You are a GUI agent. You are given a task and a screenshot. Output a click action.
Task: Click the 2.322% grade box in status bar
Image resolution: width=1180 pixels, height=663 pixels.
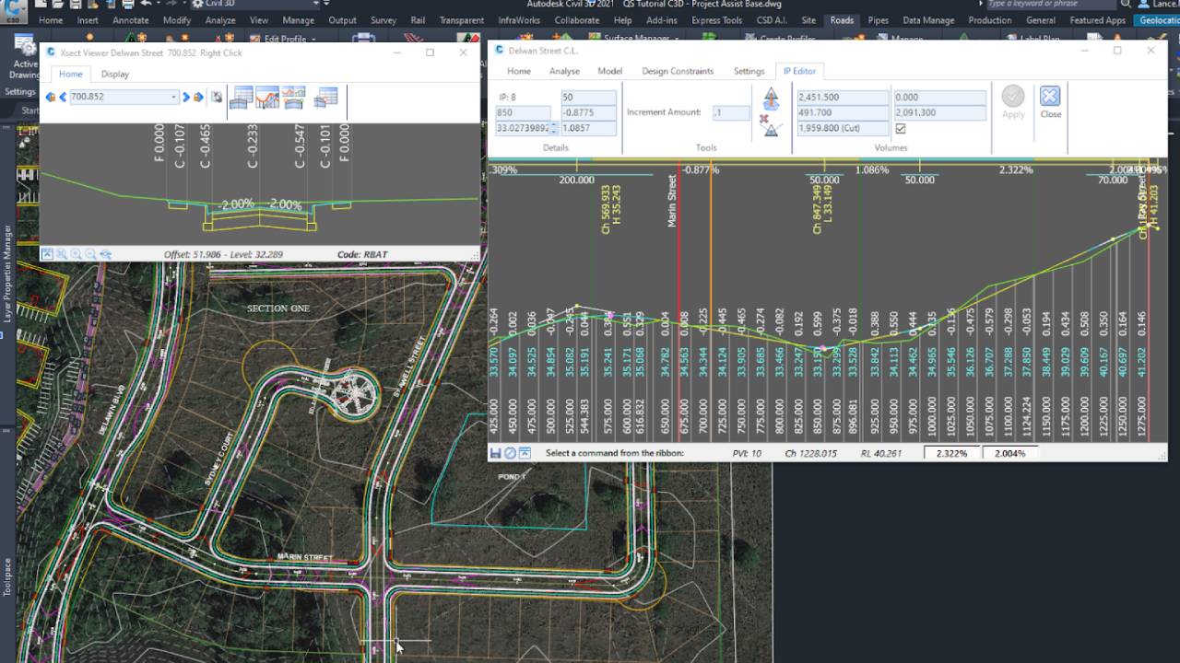click(x=952, y=453)
